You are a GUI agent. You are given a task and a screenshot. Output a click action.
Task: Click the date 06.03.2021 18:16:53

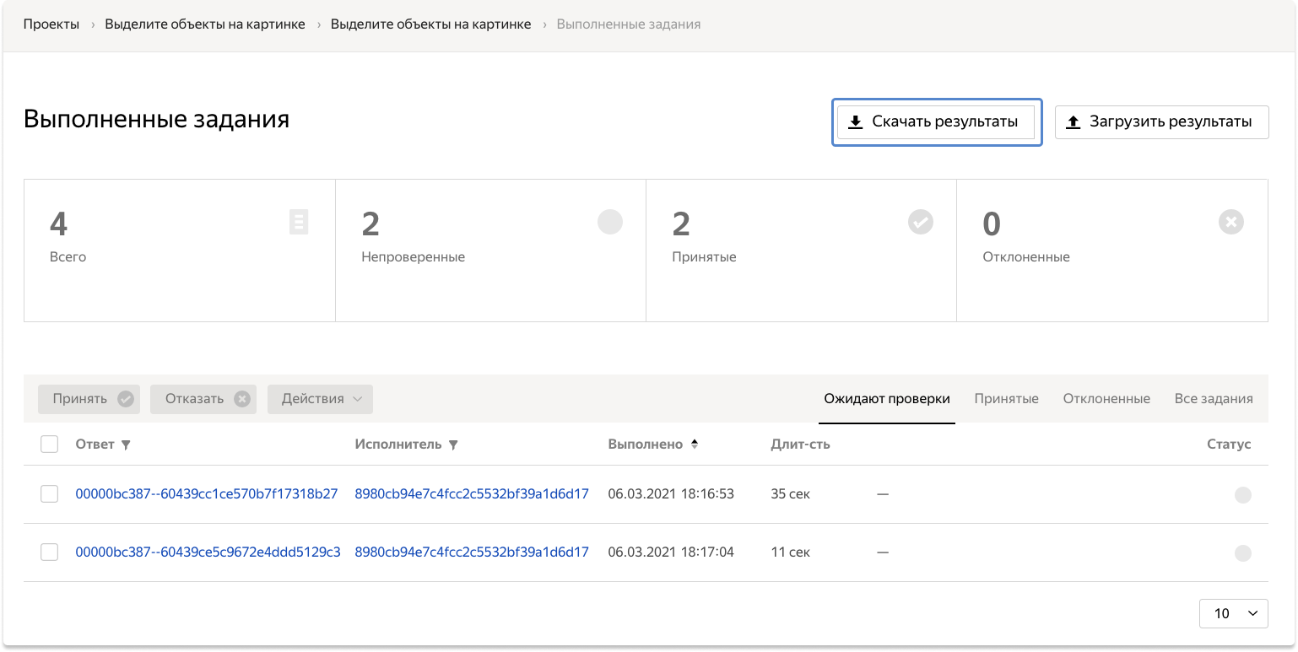point(671,493)
